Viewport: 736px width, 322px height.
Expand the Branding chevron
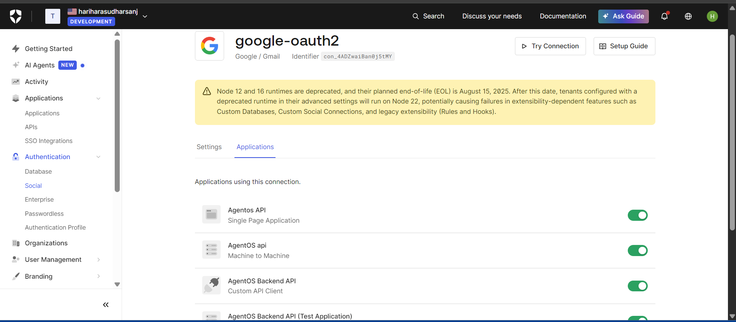[99, 276]
